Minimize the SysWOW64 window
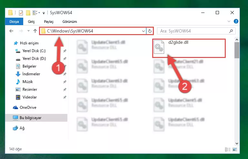Image resolution: width=248 pixels, height=159 pixels. click(x=203, y=13)
